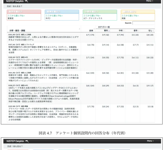Click the sort icon next to 全体
The width and height of the screenshot is (163, 150).
pyautogui.click(x=94, y=29)
